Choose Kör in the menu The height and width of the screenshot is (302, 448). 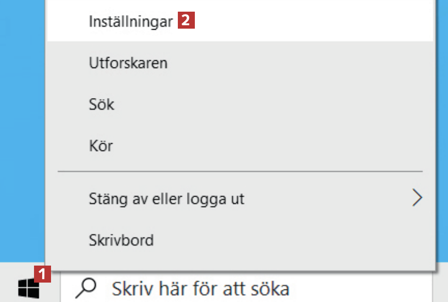(x=101, y=146)
